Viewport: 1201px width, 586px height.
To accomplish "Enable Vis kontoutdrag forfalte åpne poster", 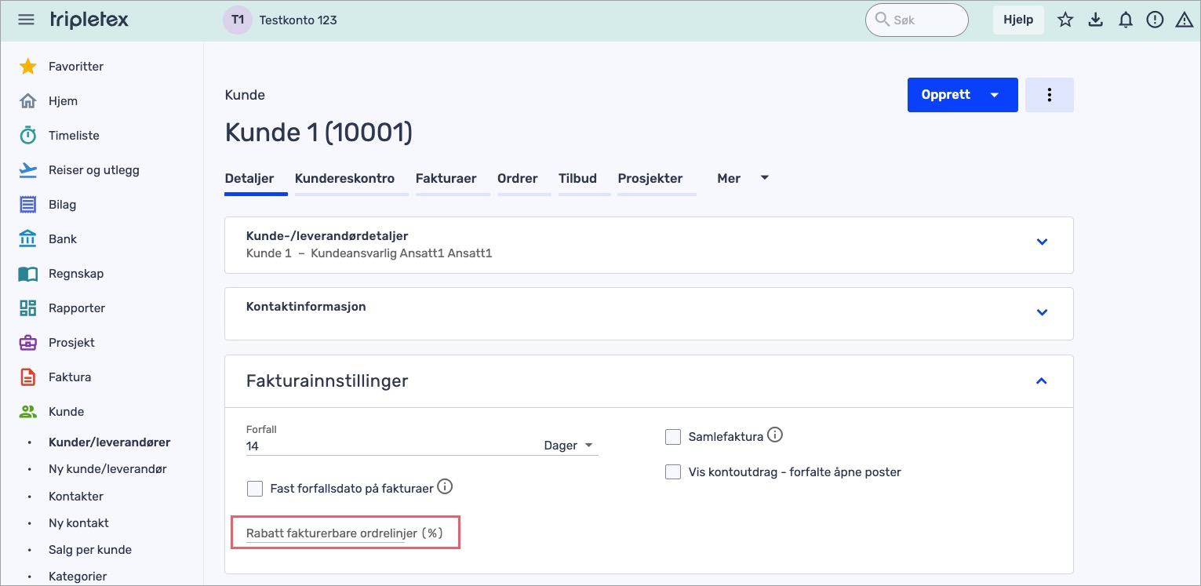I will [672, 472].
